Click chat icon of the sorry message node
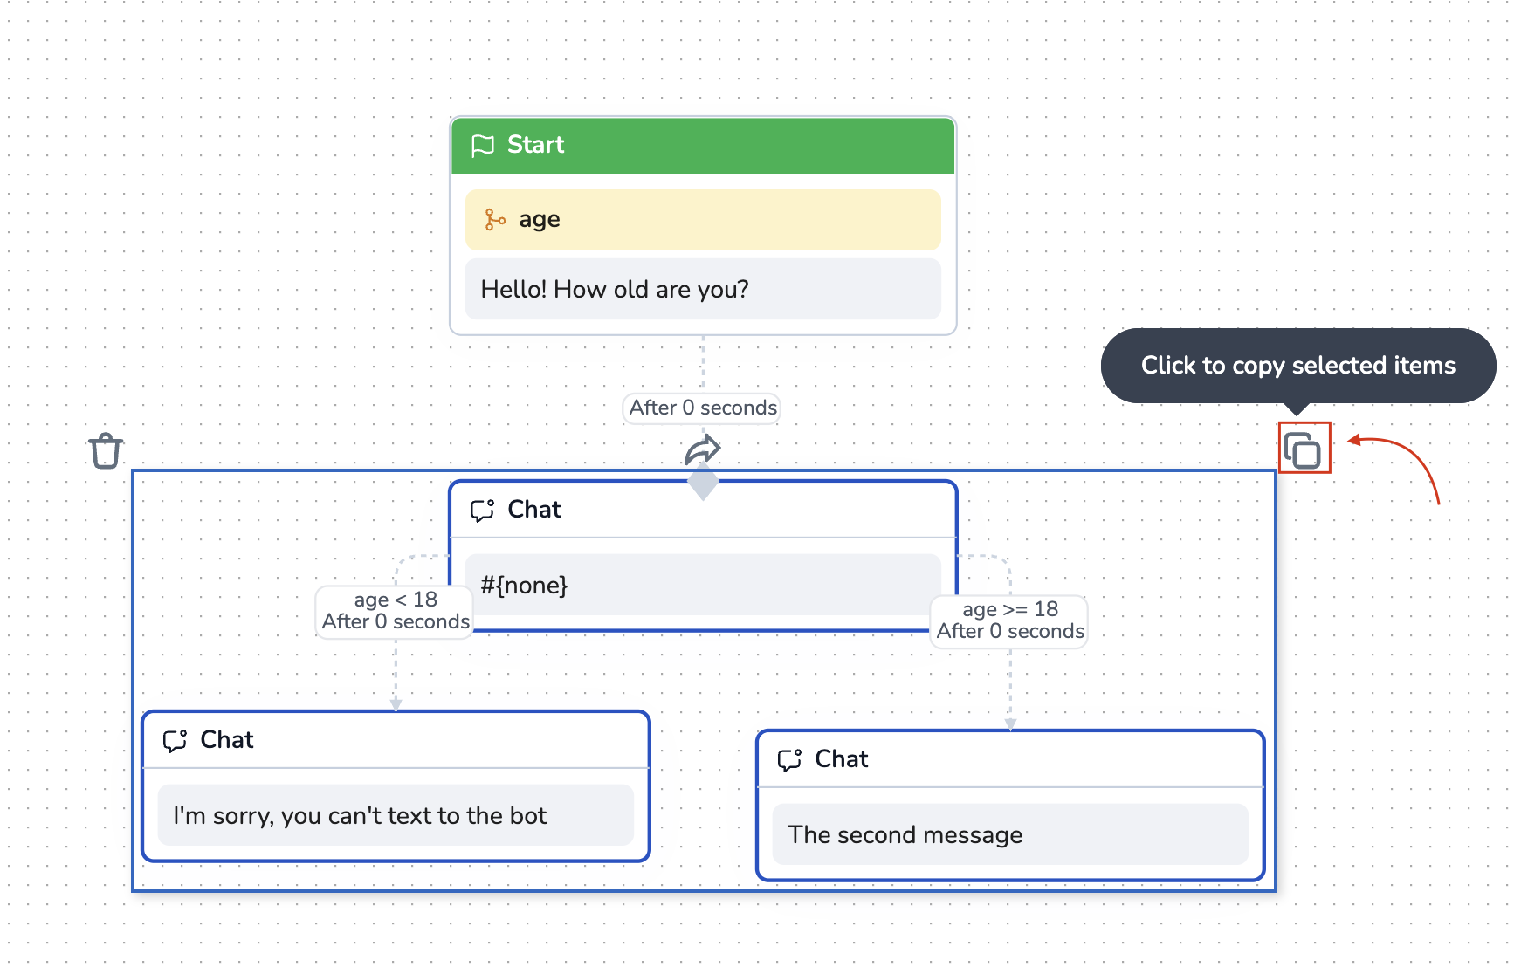 (x=175, y=741)
